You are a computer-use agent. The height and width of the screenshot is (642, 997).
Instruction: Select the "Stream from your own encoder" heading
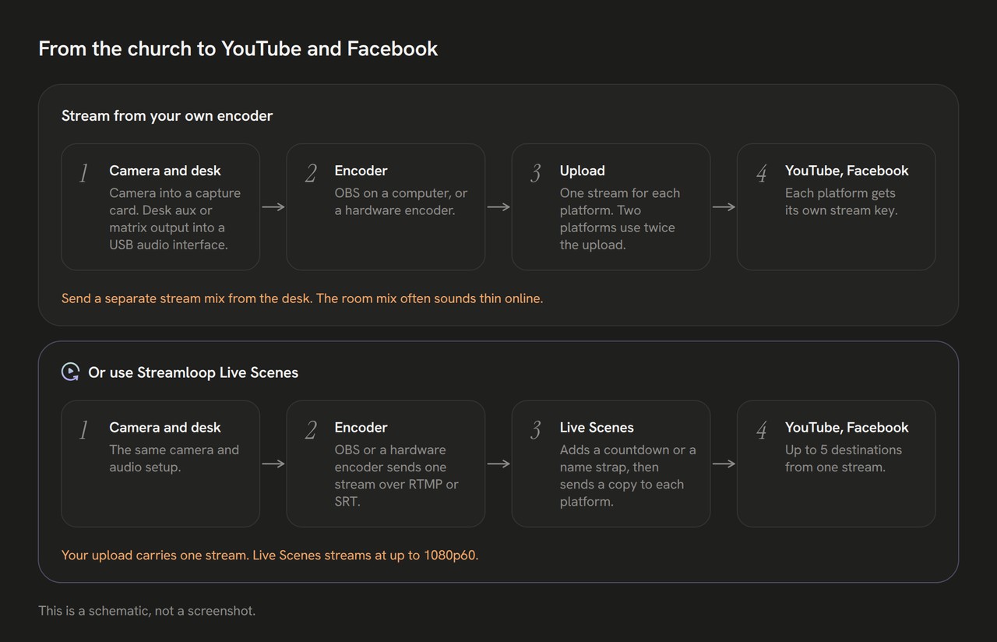pos(167,115)
